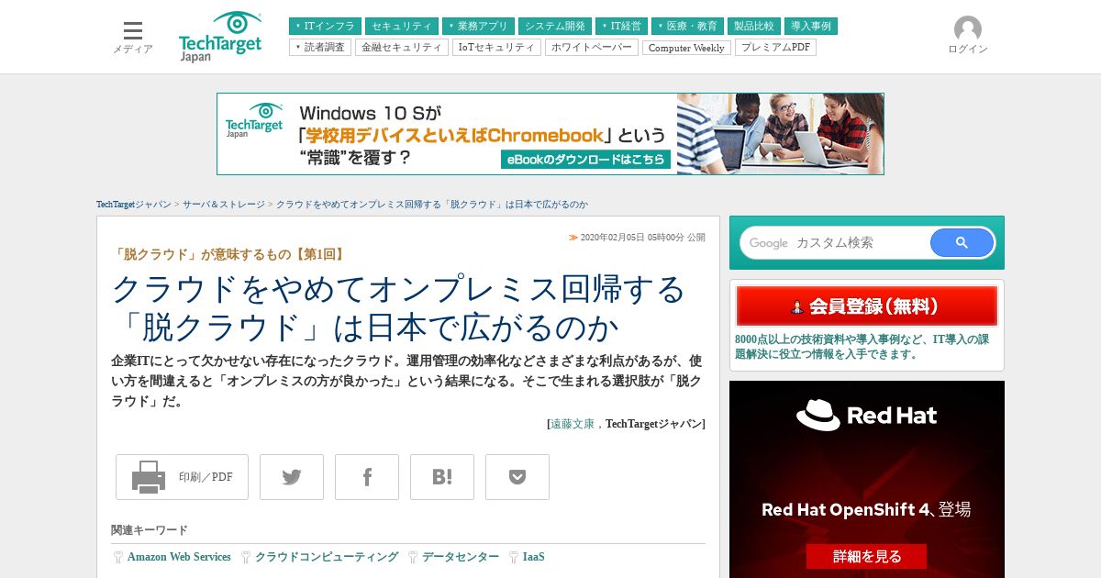Open the 導入事例 menu tab

point(811,27)
